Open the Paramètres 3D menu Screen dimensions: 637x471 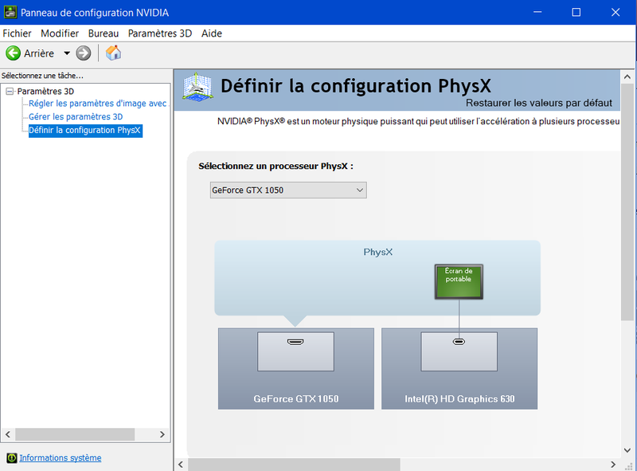tap(159, 33)
